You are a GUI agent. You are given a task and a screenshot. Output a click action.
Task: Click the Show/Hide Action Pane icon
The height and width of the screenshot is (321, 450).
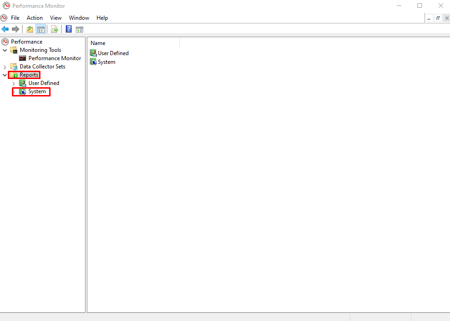[x=80, y=29]
